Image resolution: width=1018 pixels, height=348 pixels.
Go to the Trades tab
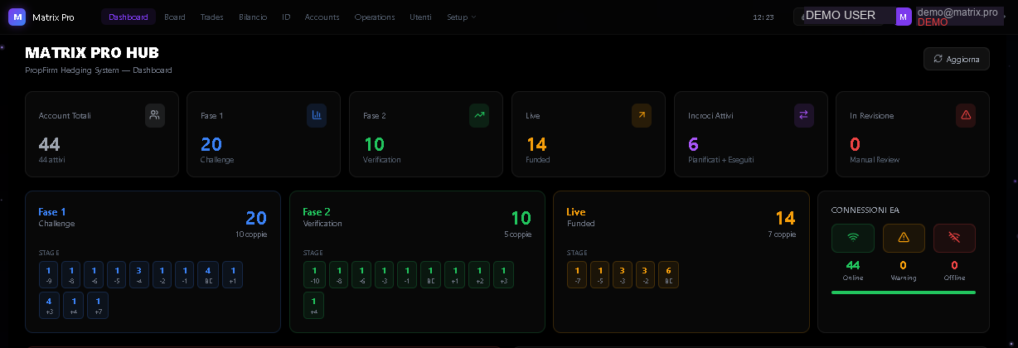pyautogui.click(x=212, y=17)
